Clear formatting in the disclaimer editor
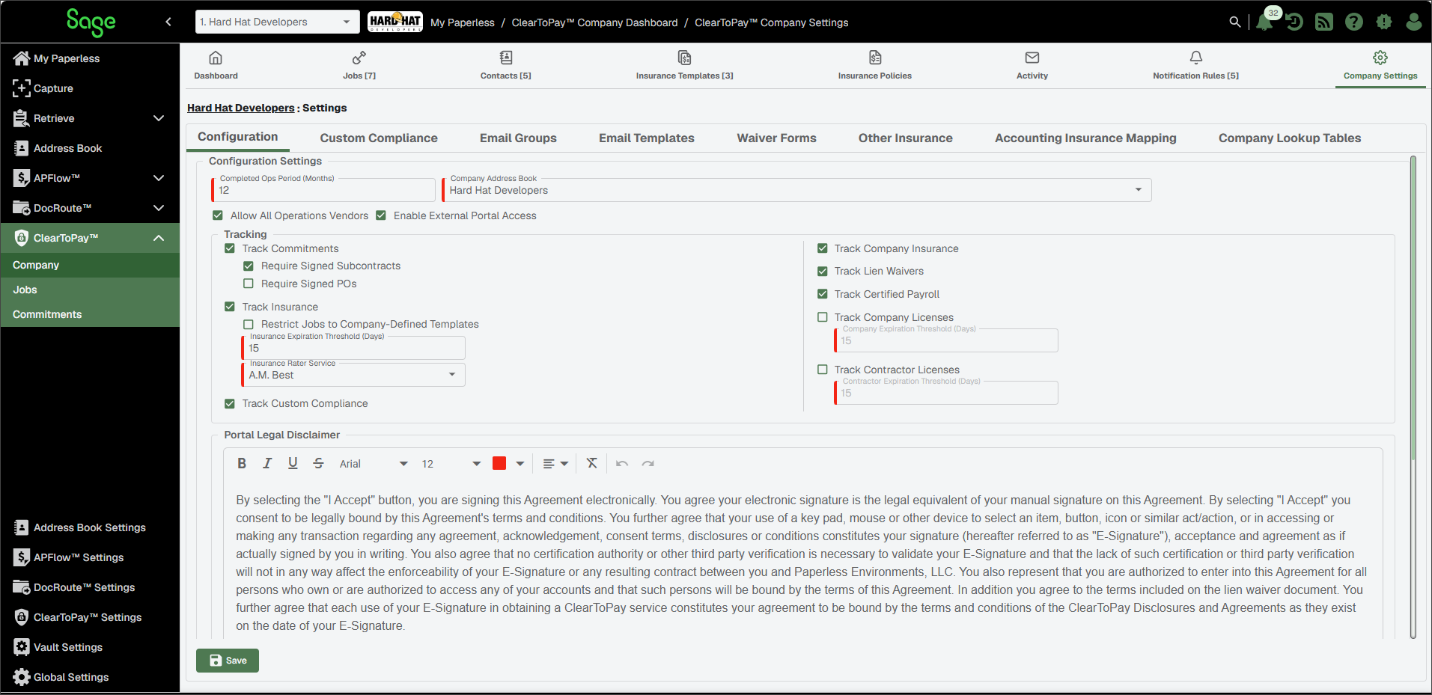Viewport: 1432px width, 695px height. (591, 464)
